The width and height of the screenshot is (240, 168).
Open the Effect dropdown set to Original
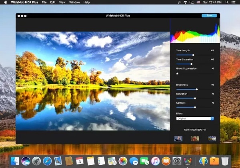(195, 118)
